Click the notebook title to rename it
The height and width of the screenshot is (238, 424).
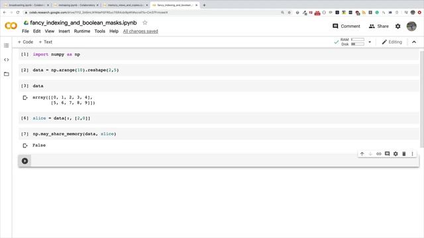pos(83,22)
